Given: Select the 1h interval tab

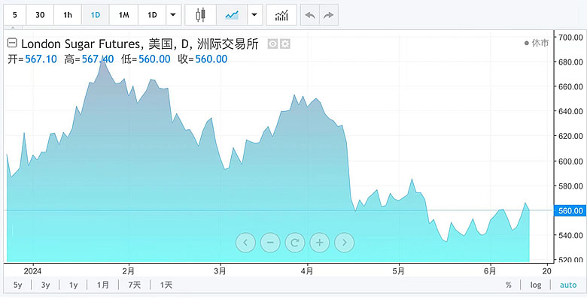Looking at the screenshot, I should tap(68, 15).
